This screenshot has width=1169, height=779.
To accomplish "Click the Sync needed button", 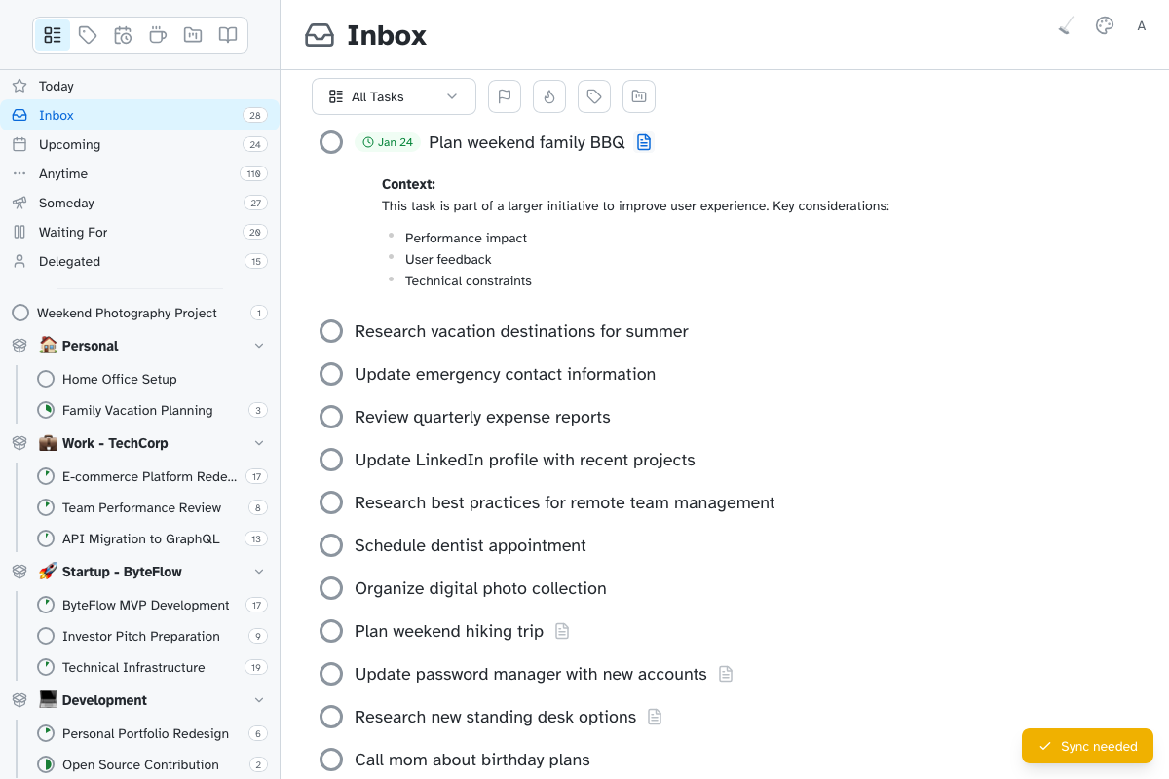I will tap(1087, 746).
